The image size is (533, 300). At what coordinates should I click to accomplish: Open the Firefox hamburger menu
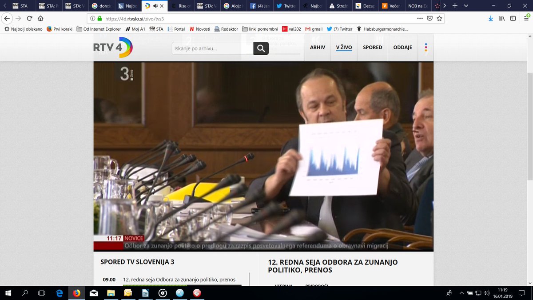525,18
